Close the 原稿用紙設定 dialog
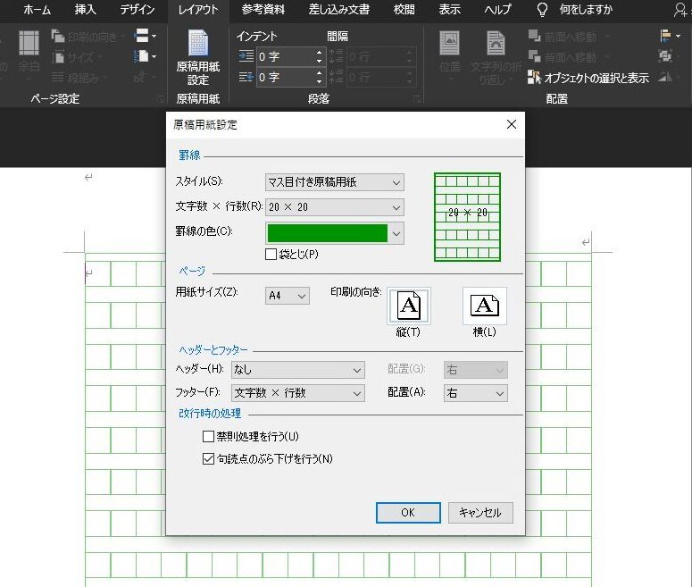692x587 pixels. tap(512, 124)
